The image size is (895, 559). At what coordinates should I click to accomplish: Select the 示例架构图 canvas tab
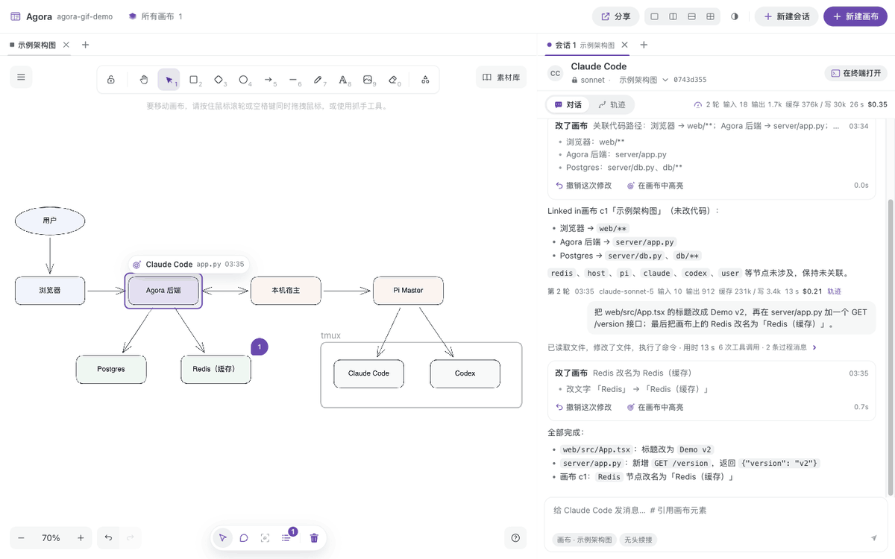[33, 45]
